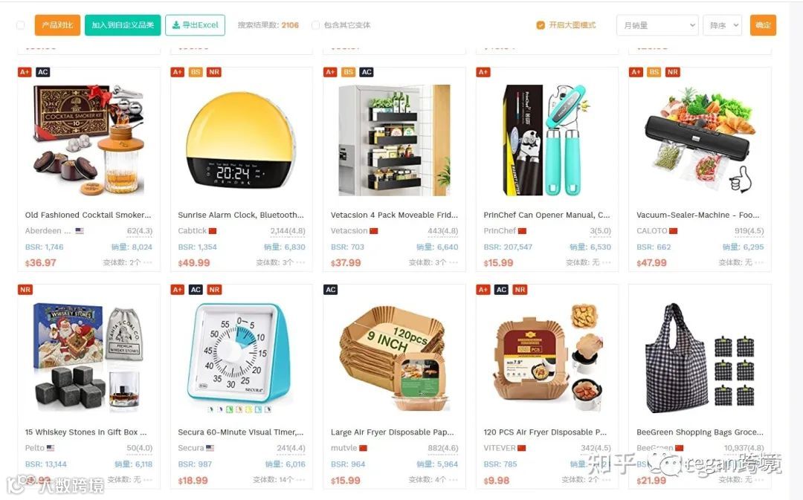Screen dimensions: 803x500
Task: Click the China flag icon next to Cabtick
Action: coord(213,231)
